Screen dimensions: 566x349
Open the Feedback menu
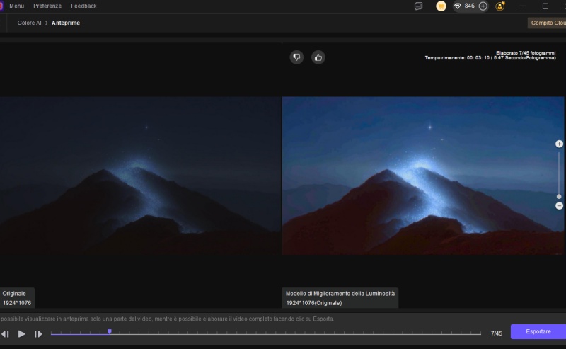[83, 6]
